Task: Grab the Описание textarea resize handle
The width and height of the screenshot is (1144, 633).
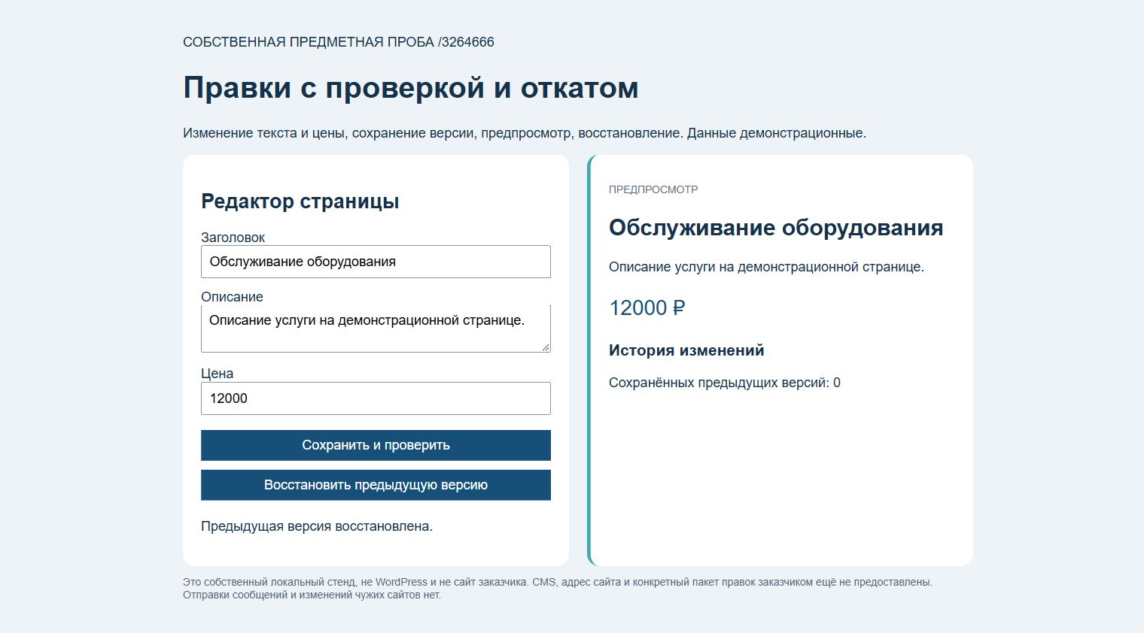Action: click(546, 347)
